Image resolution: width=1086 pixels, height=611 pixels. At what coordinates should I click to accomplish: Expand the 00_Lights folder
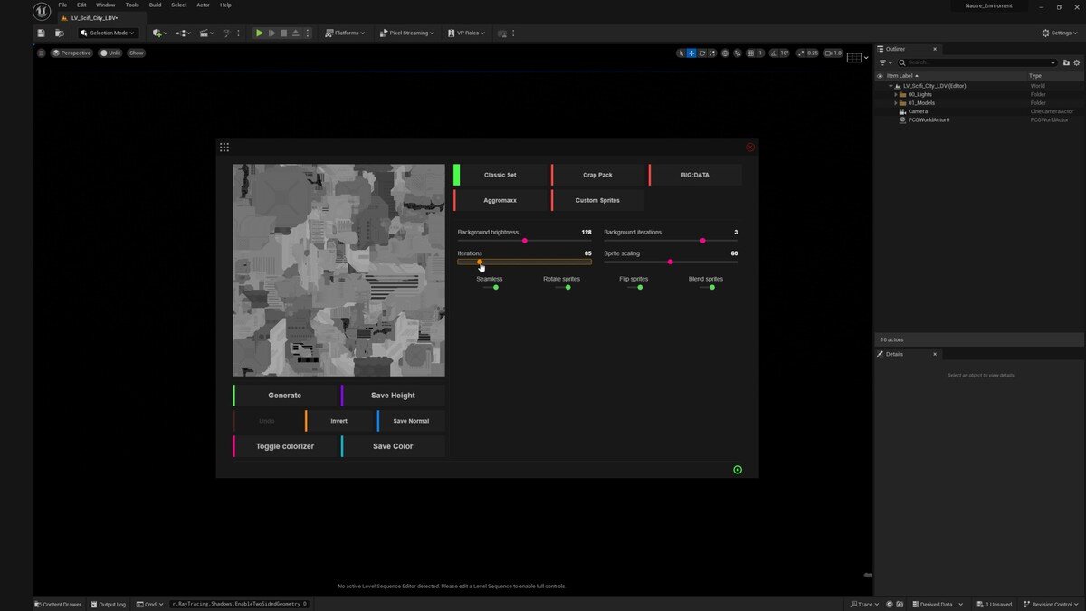pyautogui.click(x=896, y=94)
